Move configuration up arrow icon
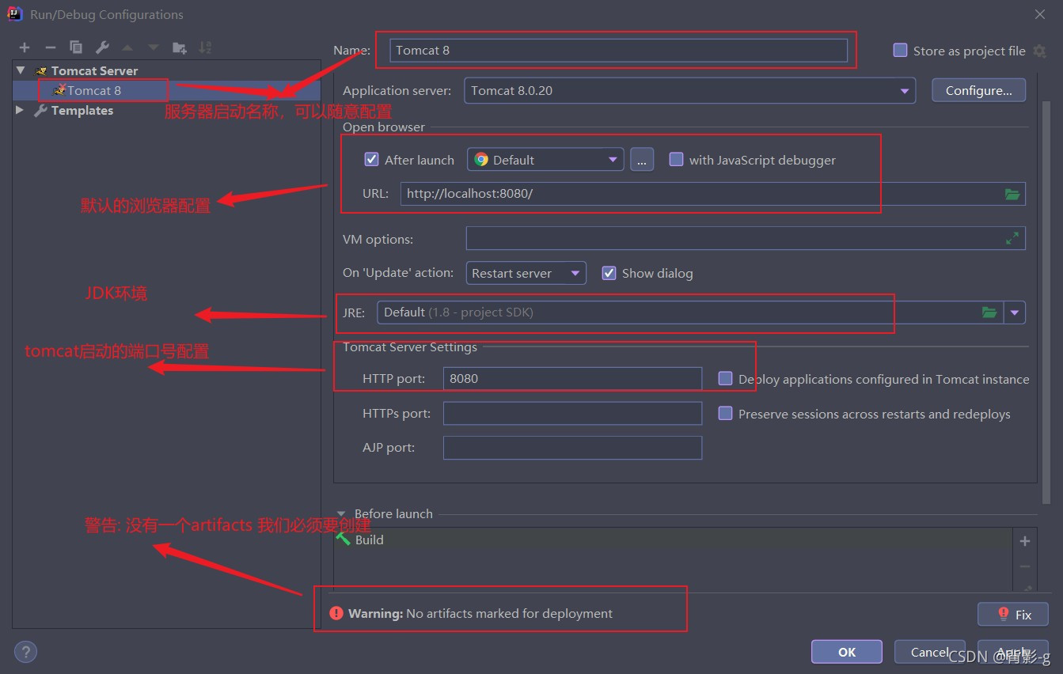The height and width of the screenshot is (674, 1063). pyautogui.click(x=127, y=47)
